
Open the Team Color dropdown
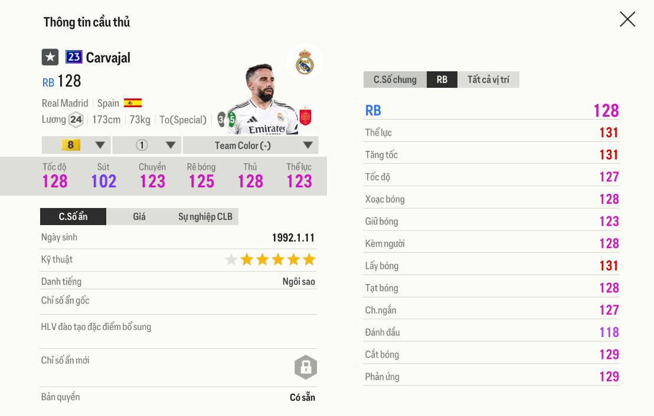coord(250,145)
